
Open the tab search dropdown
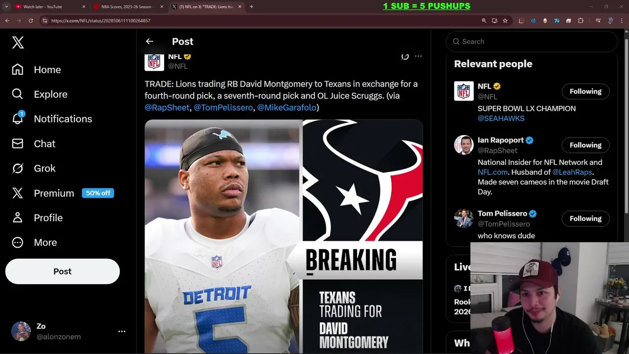pyautogui.click(x=6, y=6)
